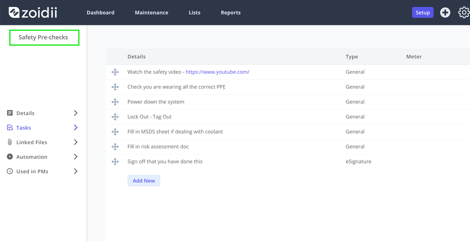Image resolution: width=470 pixels, height=241 pixels.
Task: Click the eSignature type cell
Action: tap(358, 162)
